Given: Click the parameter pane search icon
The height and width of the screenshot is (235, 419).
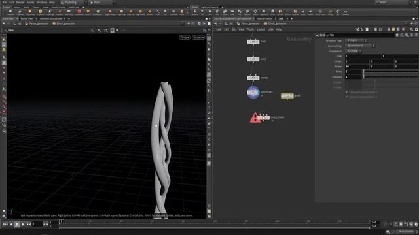Looking at the screenshot, I should [407, 35].
